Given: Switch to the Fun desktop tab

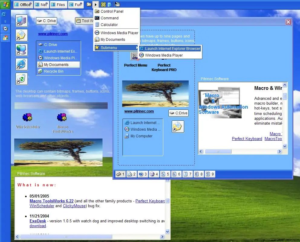Looking at the screenshot, I should 76,5.
